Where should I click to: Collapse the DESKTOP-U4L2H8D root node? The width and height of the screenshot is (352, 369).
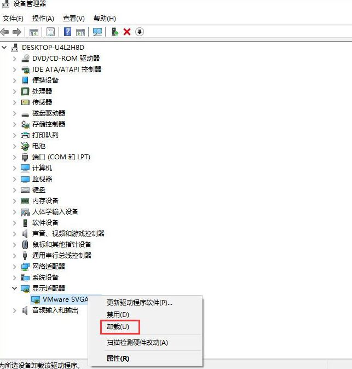tap(4, 48)
